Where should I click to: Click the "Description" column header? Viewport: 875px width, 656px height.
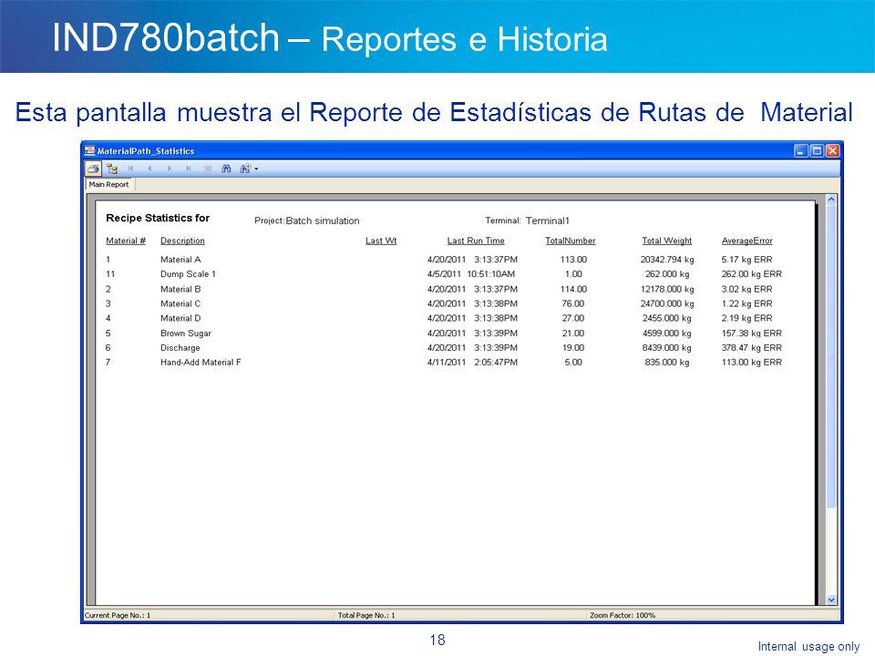[x=182, y=241]
